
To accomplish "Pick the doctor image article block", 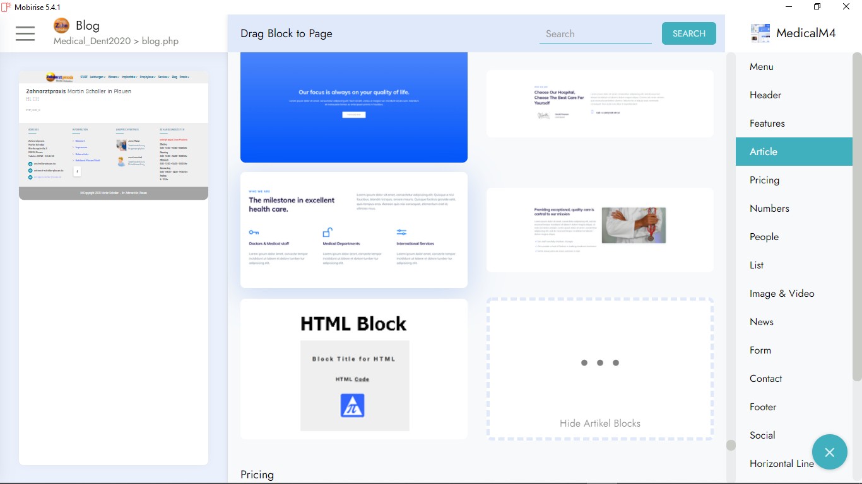I will pos(600,230).
